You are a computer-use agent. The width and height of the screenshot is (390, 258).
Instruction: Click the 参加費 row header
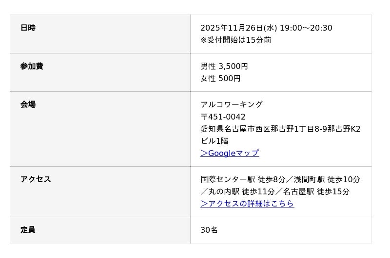pos(32,67)
